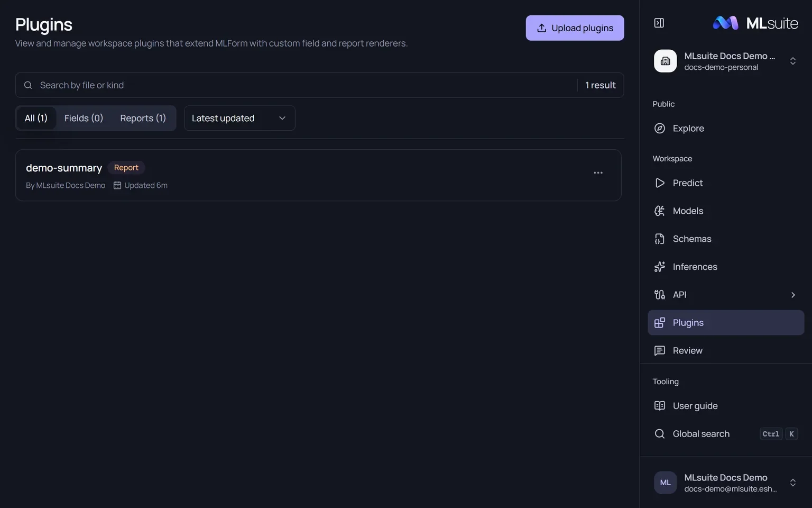Open the Latest updated sort dropdown

(x=239, y=118)
